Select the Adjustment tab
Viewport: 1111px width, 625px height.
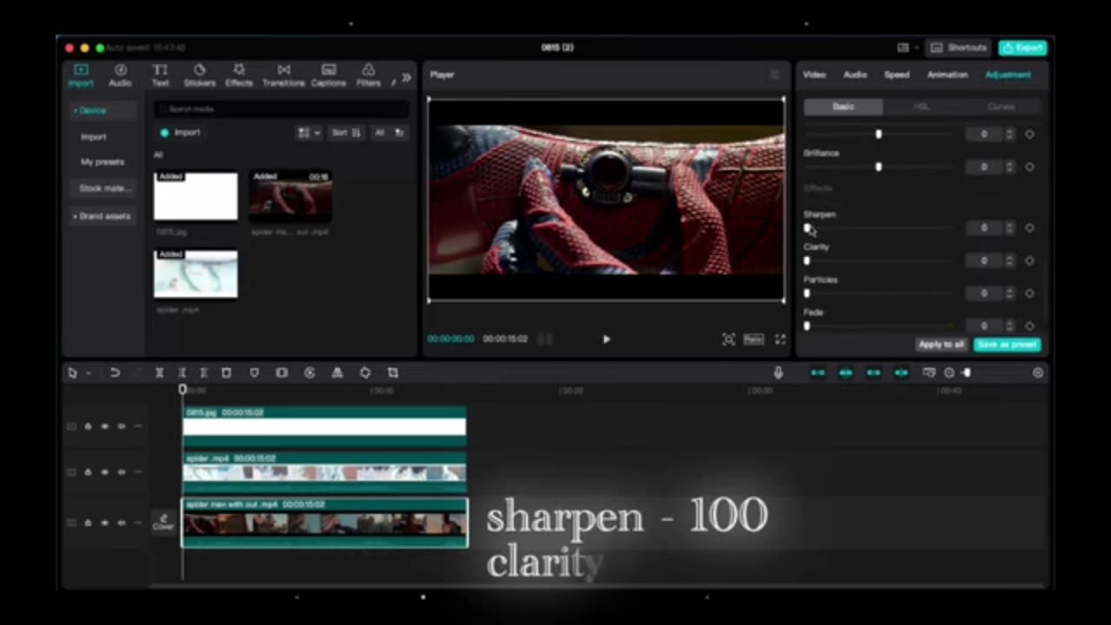1008,75
